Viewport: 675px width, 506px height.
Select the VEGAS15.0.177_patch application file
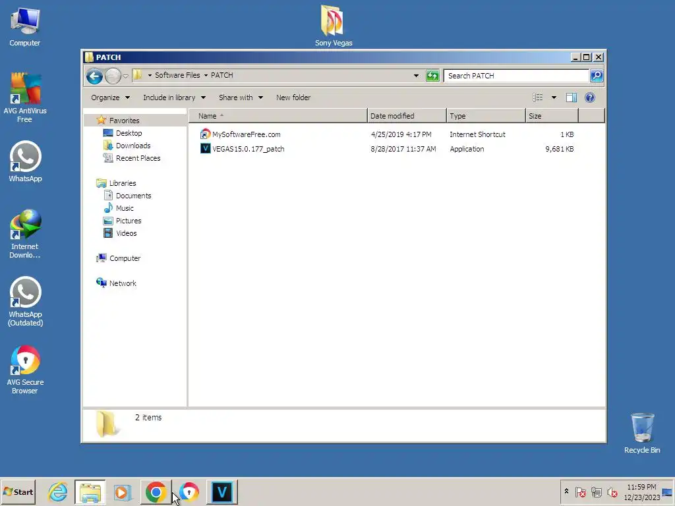248,150
